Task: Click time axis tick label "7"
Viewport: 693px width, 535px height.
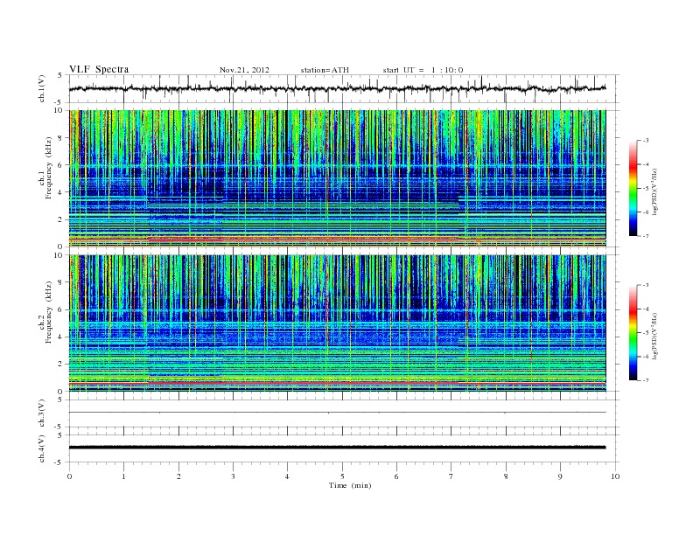Action: tap(451, 476)
